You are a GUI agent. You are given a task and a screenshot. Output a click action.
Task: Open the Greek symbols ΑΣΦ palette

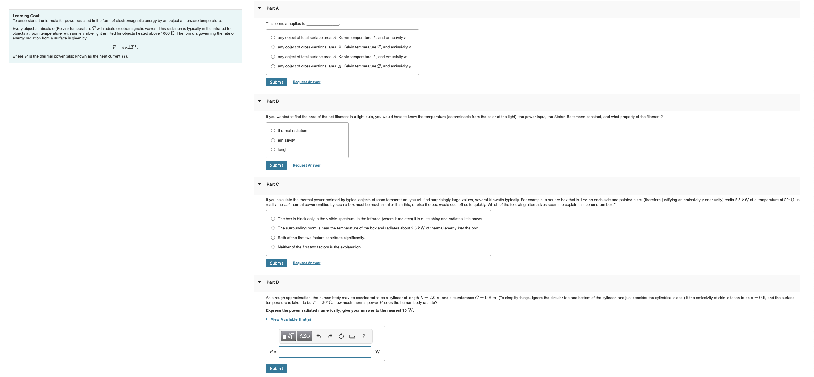304,336
